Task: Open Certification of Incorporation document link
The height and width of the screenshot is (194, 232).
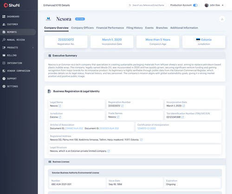Action: point(147,128)
